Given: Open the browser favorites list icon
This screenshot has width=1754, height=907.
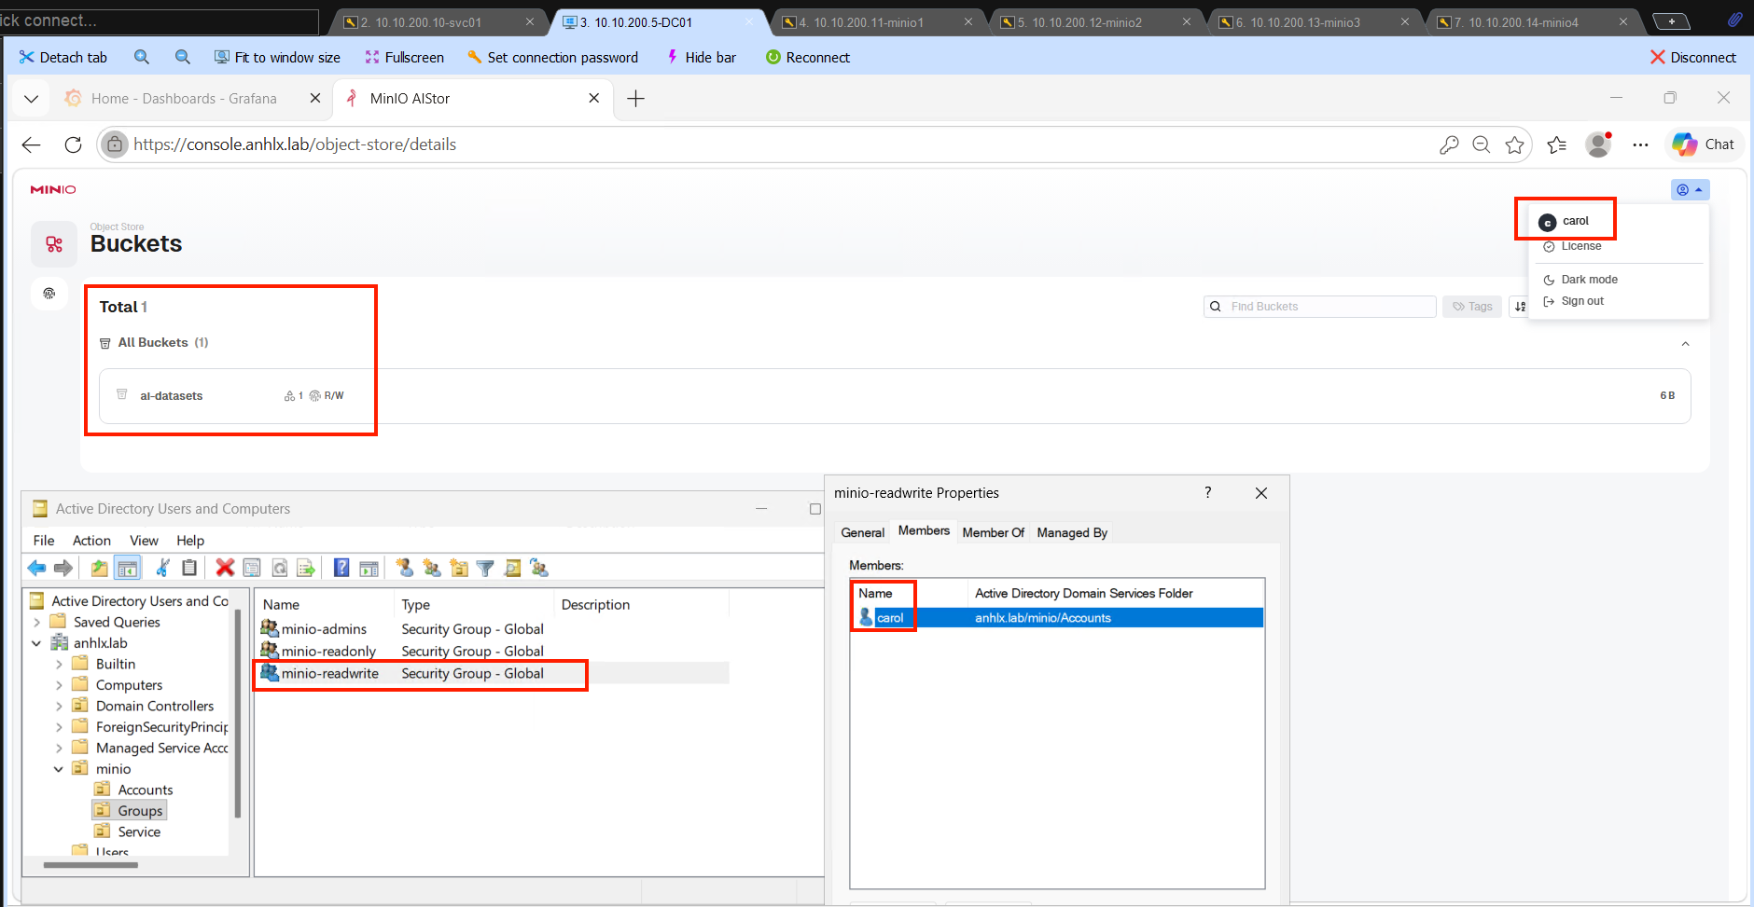Looking at the screenshot, I should point(1557,144).
